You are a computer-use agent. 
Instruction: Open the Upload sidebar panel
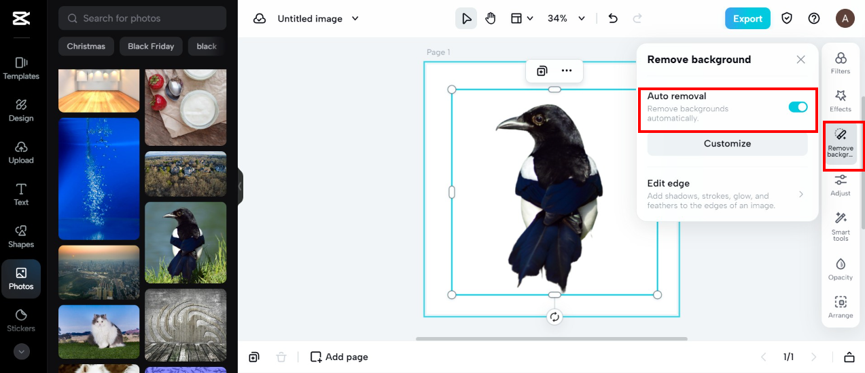21,152
